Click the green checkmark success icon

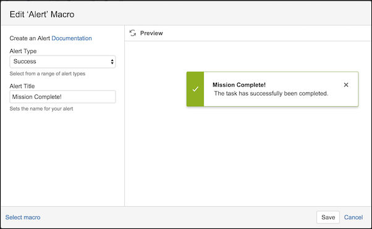pyautogui.click(x=195, y=89)
